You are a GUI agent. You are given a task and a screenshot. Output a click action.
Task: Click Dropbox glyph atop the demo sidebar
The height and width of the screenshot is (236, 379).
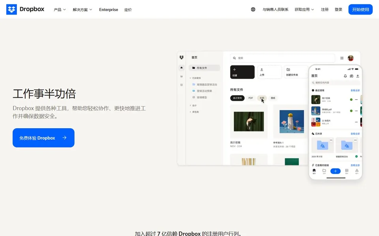point(182,57)
